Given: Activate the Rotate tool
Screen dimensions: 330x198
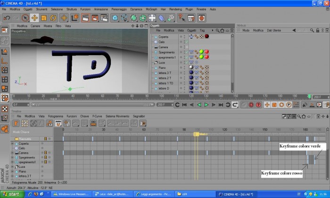Looking at the screenshot, I should pyautogui.click(x=53, y=18).
